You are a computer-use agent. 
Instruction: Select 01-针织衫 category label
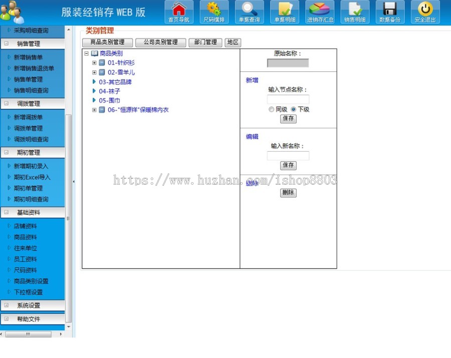click(121, 63)
